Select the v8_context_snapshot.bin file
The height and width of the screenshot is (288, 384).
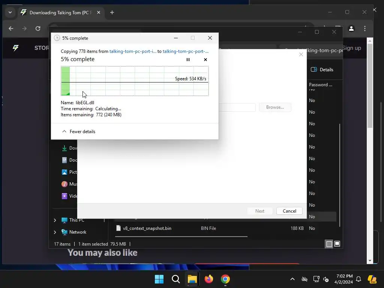(147, 228)
